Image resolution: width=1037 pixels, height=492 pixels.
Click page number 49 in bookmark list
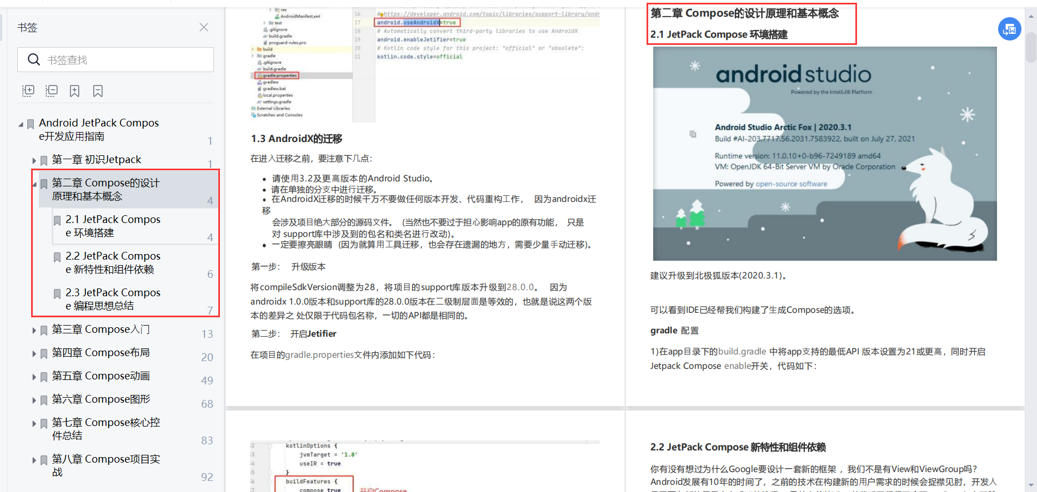(x=207, y=381)
